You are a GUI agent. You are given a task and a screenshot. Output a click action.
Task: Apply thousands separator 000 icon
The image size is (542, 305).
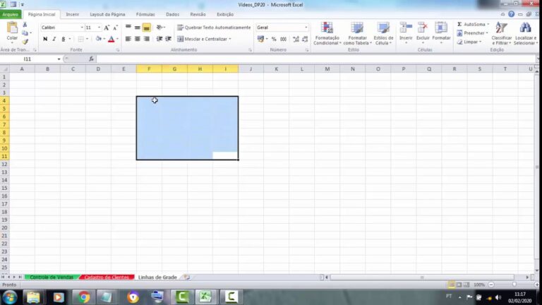coord(284,39)
